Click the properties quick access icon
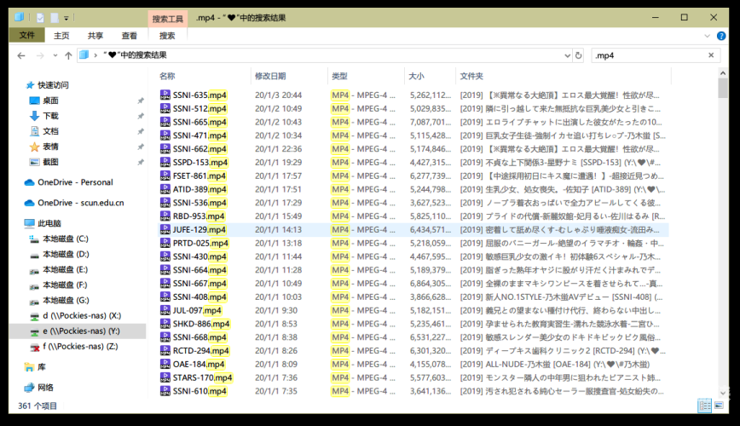The height and width of the screenshot is (426, 740). pos(40,18)
